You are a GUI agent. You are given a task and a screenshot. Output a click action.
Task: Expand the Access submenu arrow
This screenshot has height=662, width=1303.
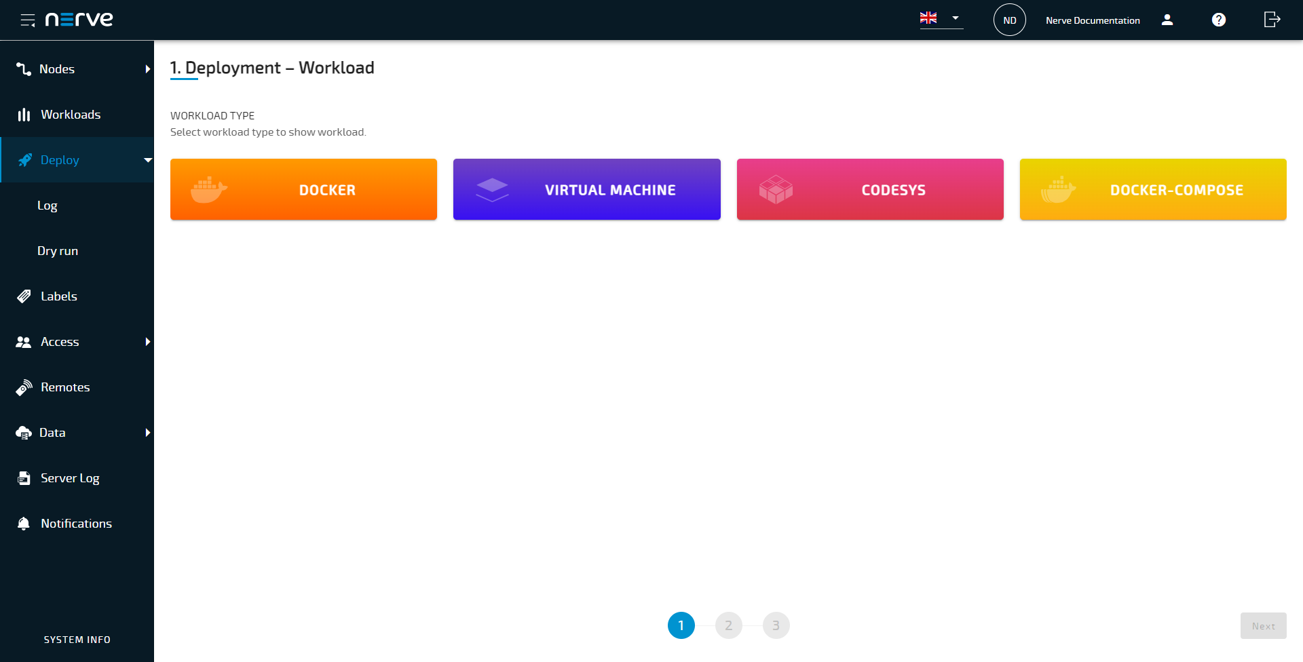point(148,342)
